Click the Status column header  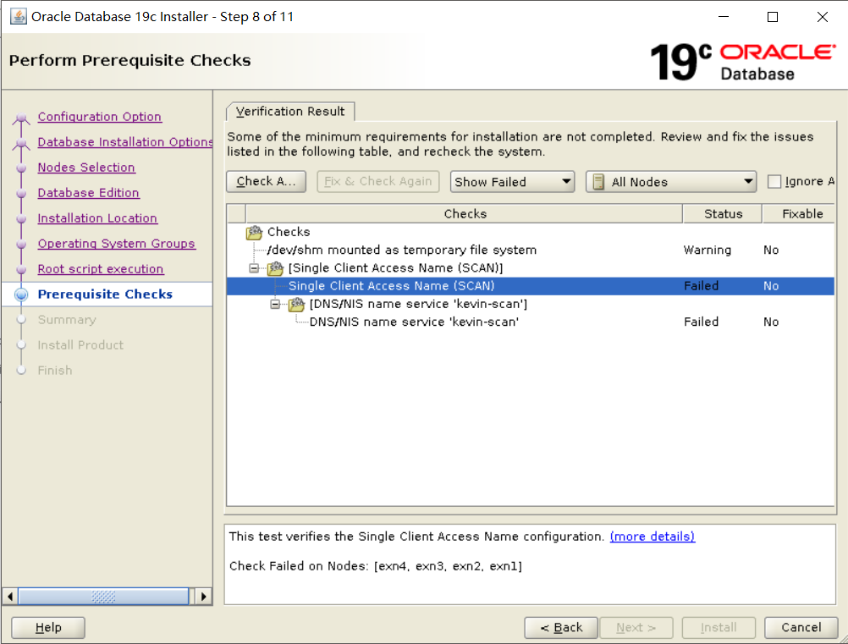tap(723, 214)
